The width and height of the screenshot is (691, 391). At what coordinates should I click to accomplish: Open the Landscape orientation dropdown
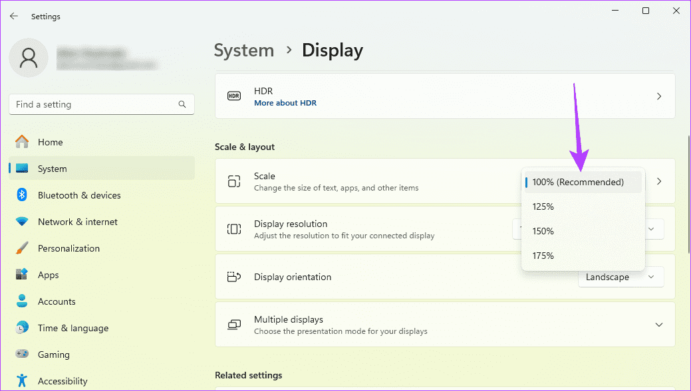pyautogui.click(x=620, y=277)
